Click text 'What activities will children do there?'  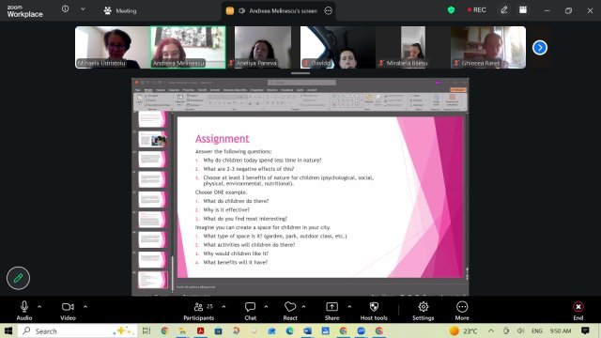249,245
